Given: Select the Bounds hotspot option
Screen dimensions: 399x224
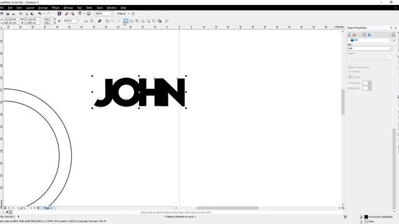Looking at the screenshot, I should (x=350, y=77).
